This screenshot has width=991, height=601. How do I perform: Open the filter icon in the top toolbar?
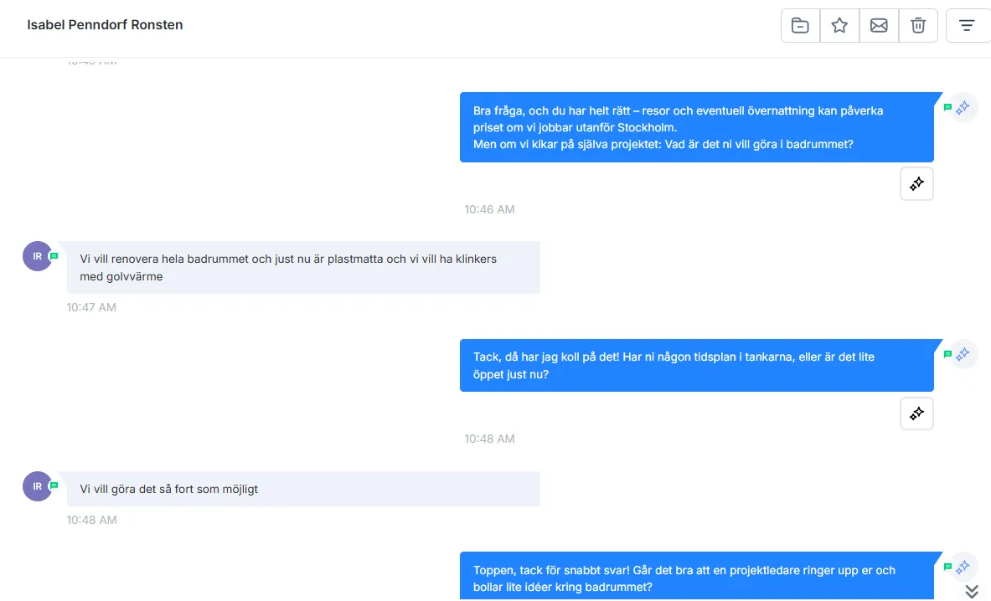[968, 25]
